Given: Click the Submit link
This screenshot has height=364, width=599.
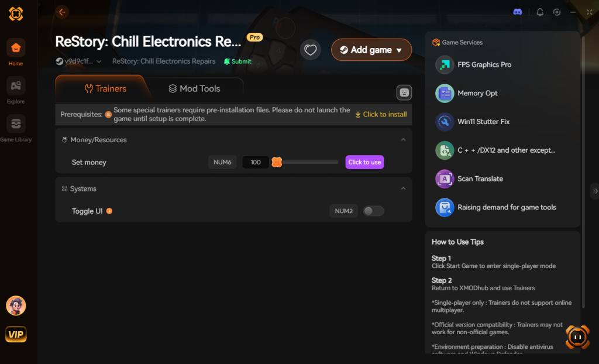Looking at the screenshot, I should (x=237, y=61).
